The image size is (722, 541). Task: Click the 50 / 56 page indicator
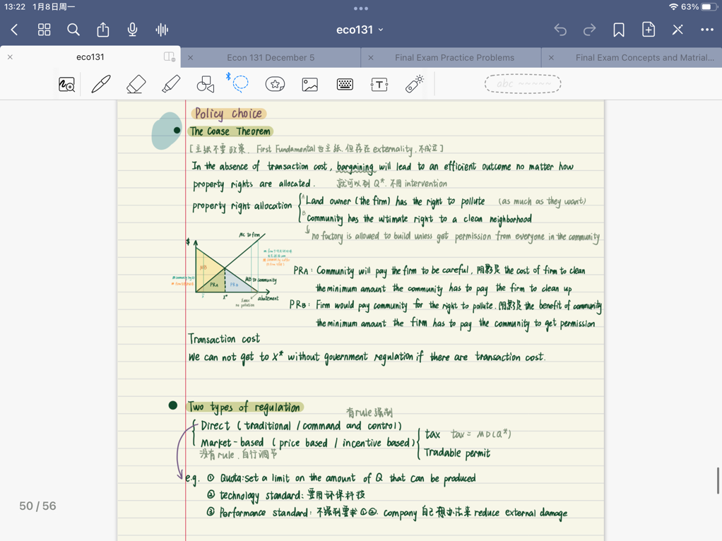37,506
